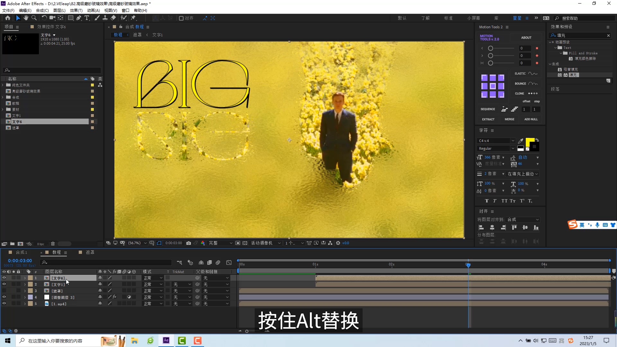Image resolution: width=617 pixels, height=347 pixels.
Task: Click the MERGE button in Motion Tools
Action: point(509,119)
